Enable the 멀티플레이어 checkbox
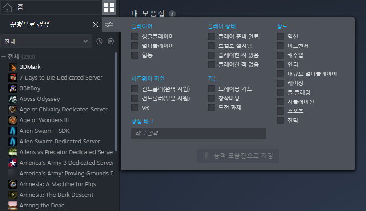The width and height of the screenshot is (366, 211). [x=135, y=46]
